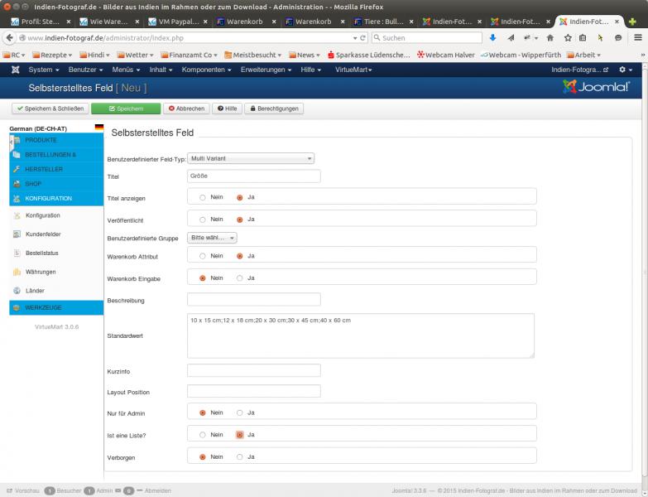
Task: Set 'Verborgen' to Ja
Action: 240,456
